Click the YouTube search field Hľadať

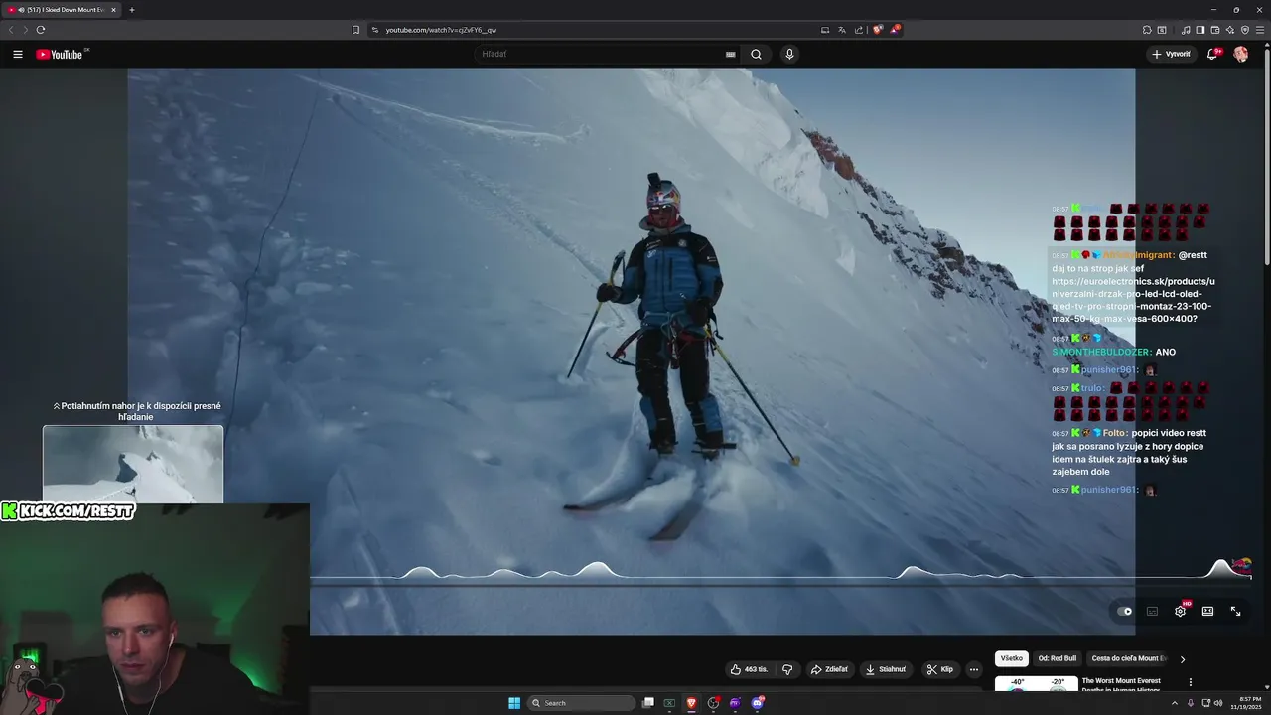click(601, 55)
